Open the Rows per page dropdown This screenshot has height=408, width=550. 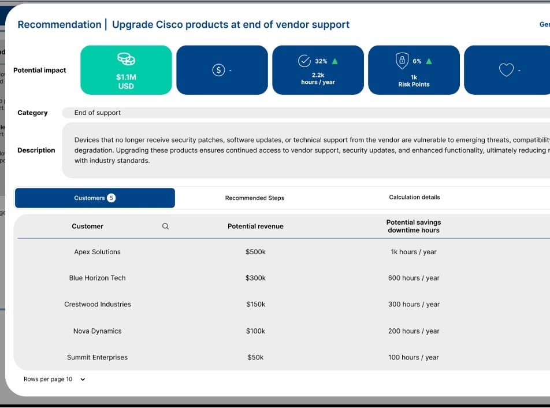click(x=82, y=380)
